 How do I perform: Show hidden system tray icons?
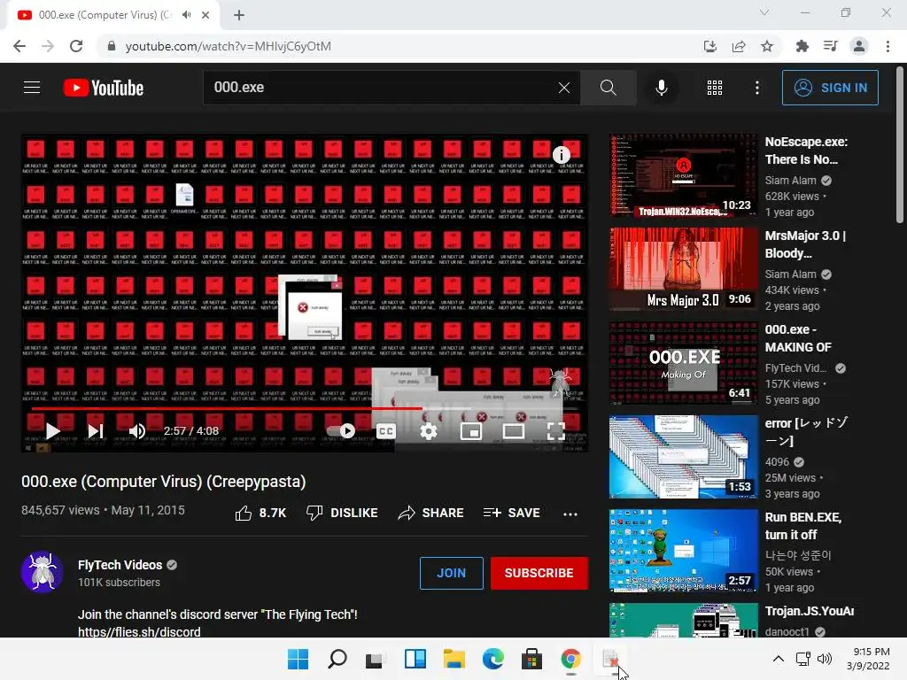point(779,659)
